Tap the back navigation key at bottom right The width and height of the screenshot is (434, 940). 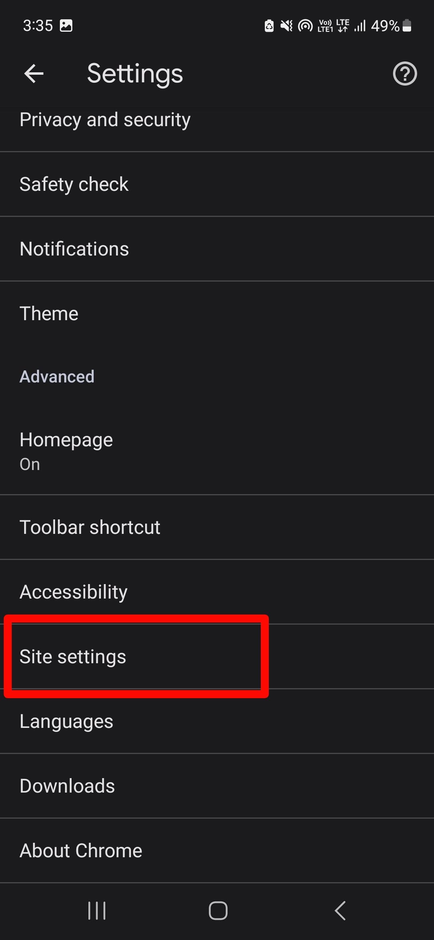tap(340, 911)
